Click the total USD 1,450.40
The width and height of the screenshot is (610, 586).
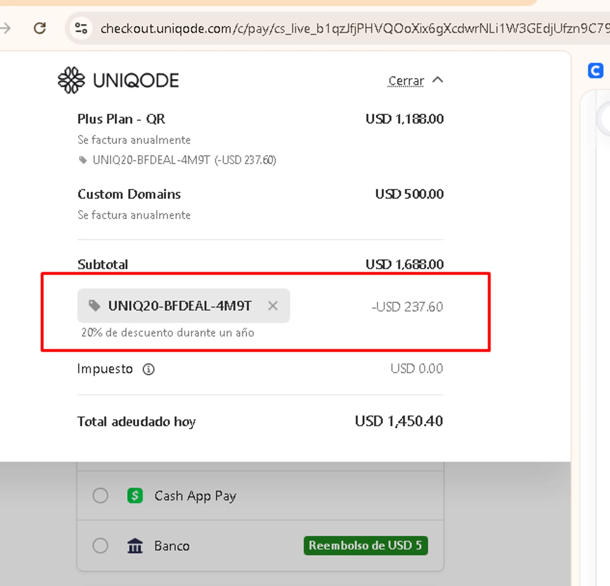coord(399,421)
